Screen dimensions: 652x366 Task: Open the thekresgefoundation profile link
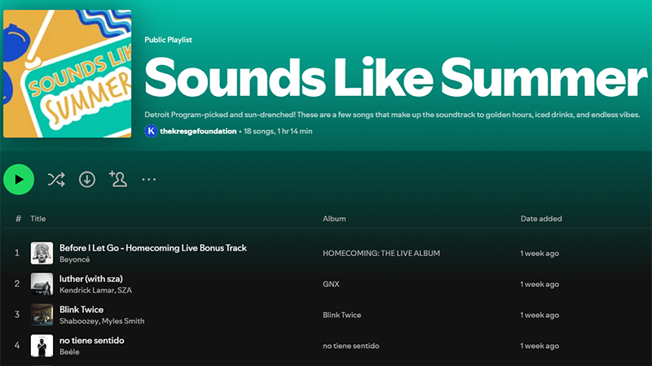click(x=198, y=131)
